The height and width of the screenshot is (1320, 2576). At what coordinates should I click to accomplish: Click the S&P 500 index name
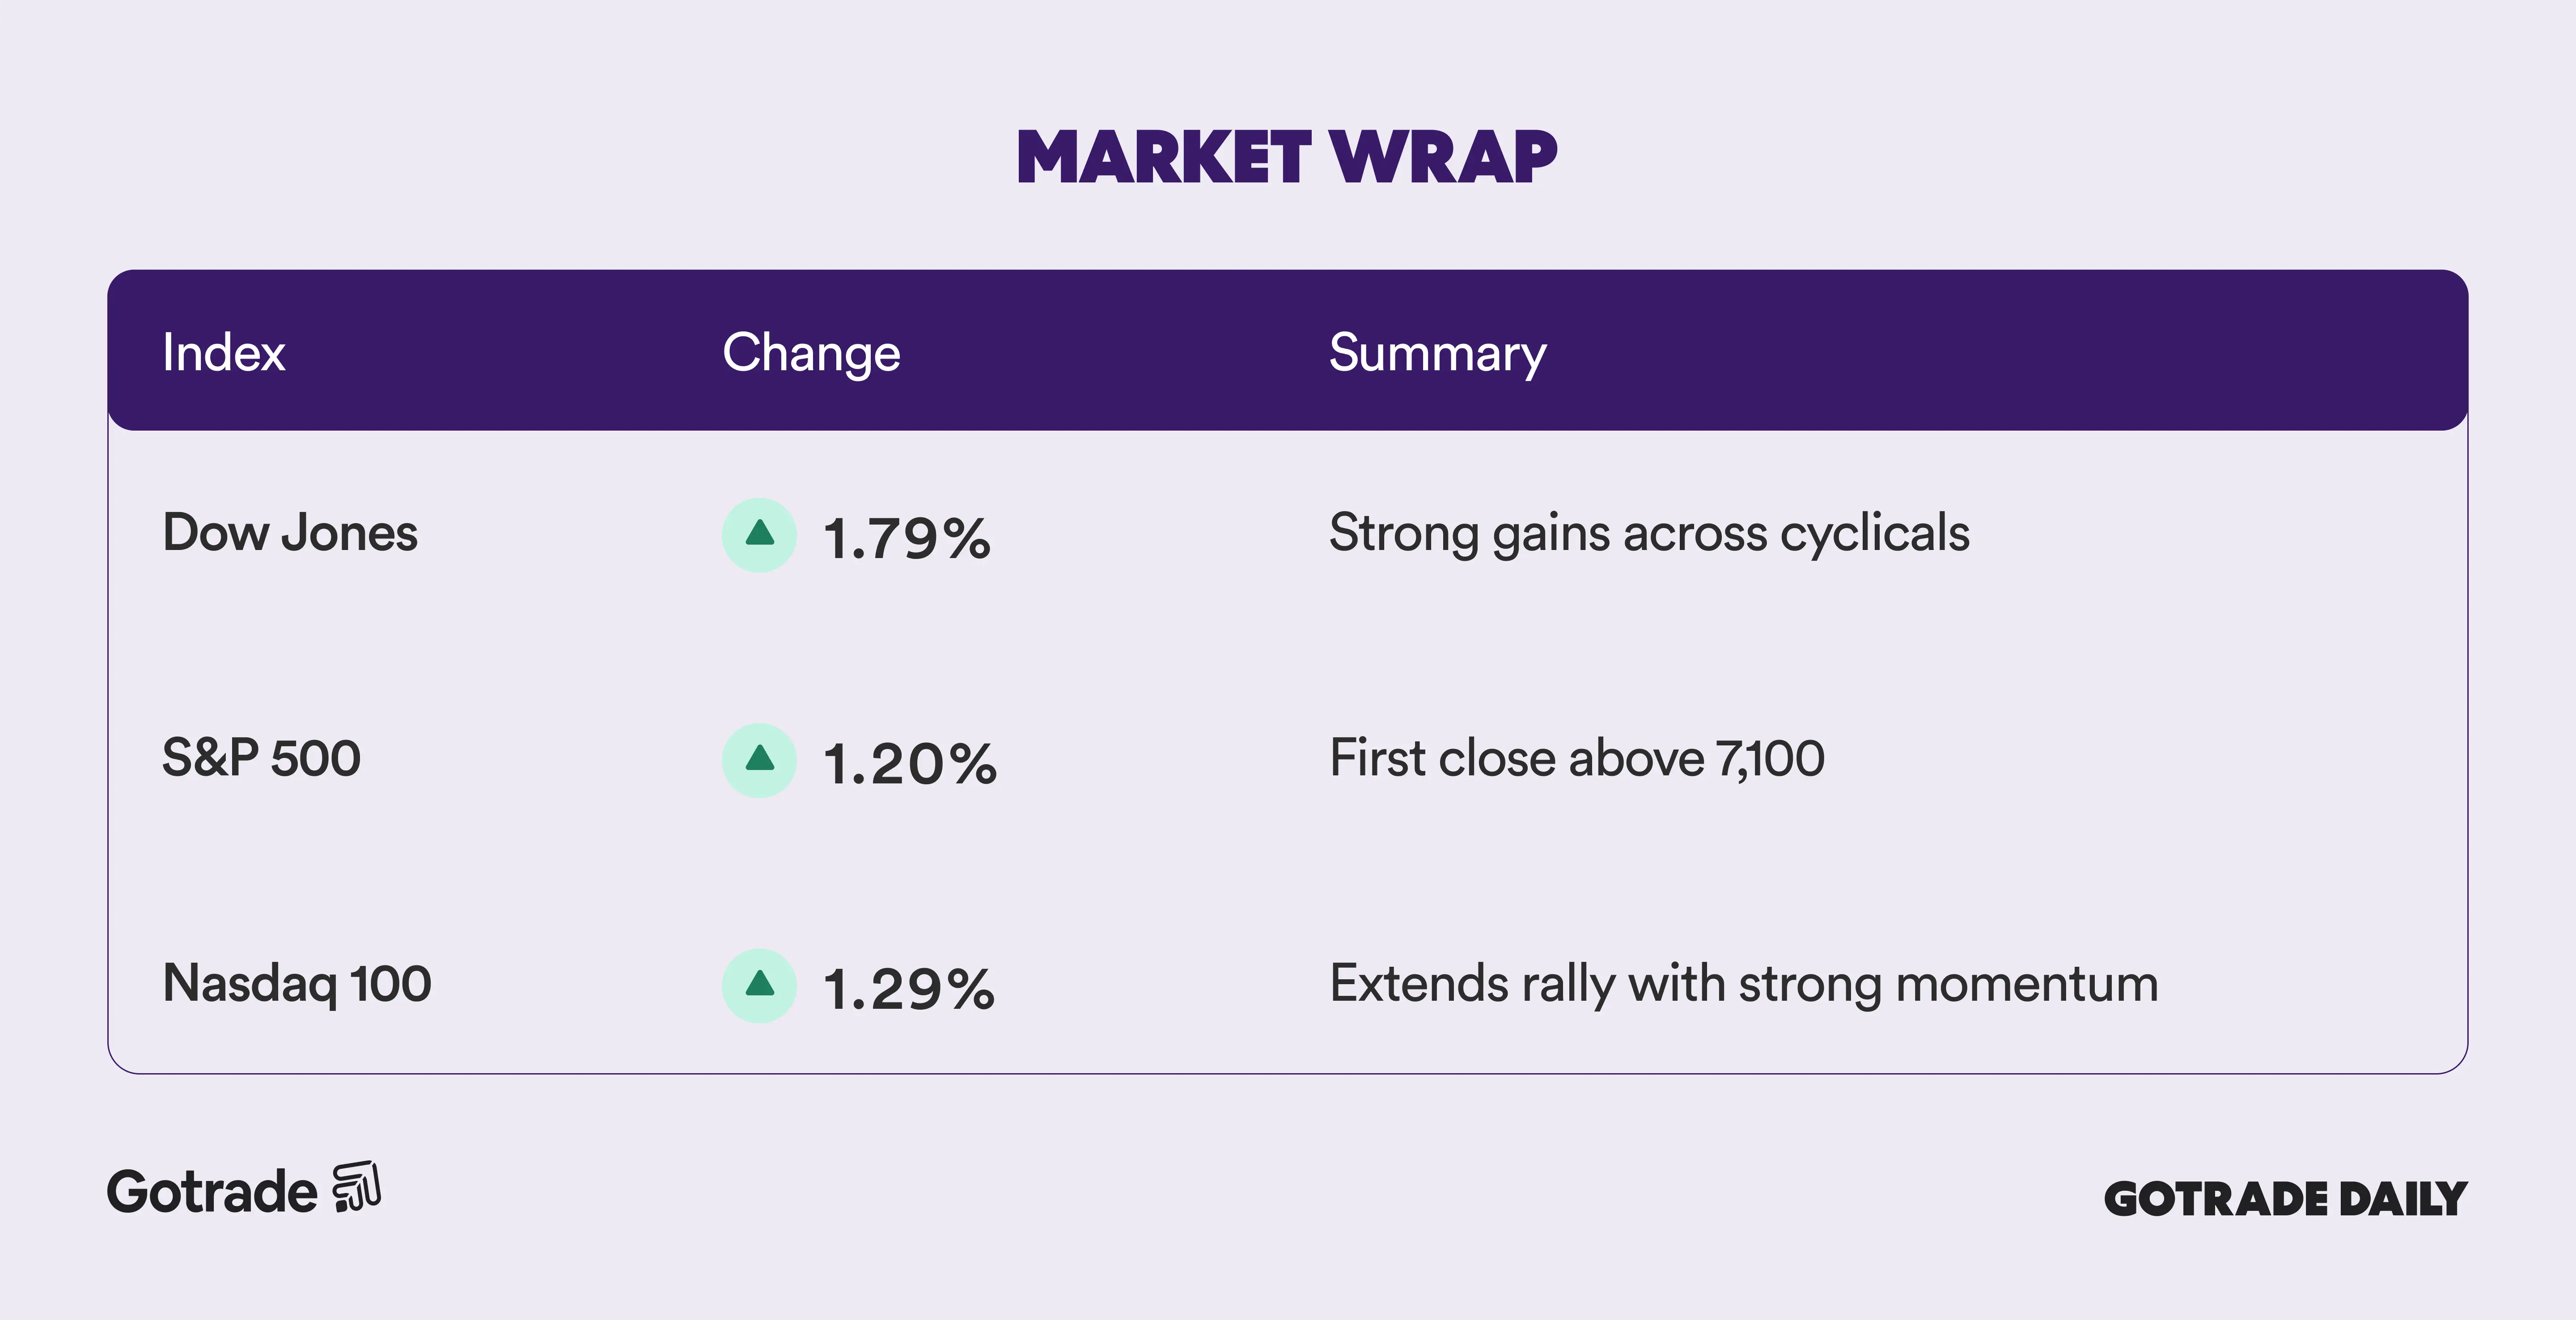pos(261,758)
